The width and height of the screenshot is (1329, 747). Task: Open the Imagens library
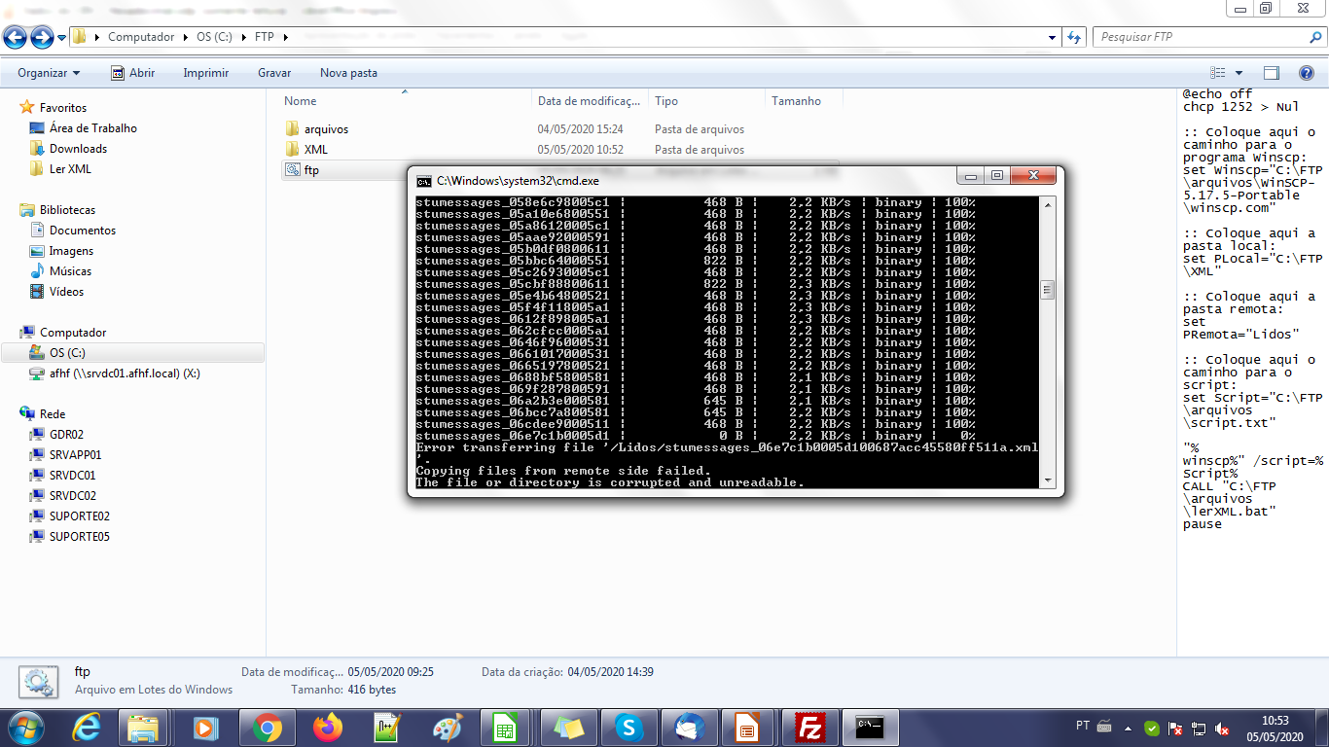point(71,251)
